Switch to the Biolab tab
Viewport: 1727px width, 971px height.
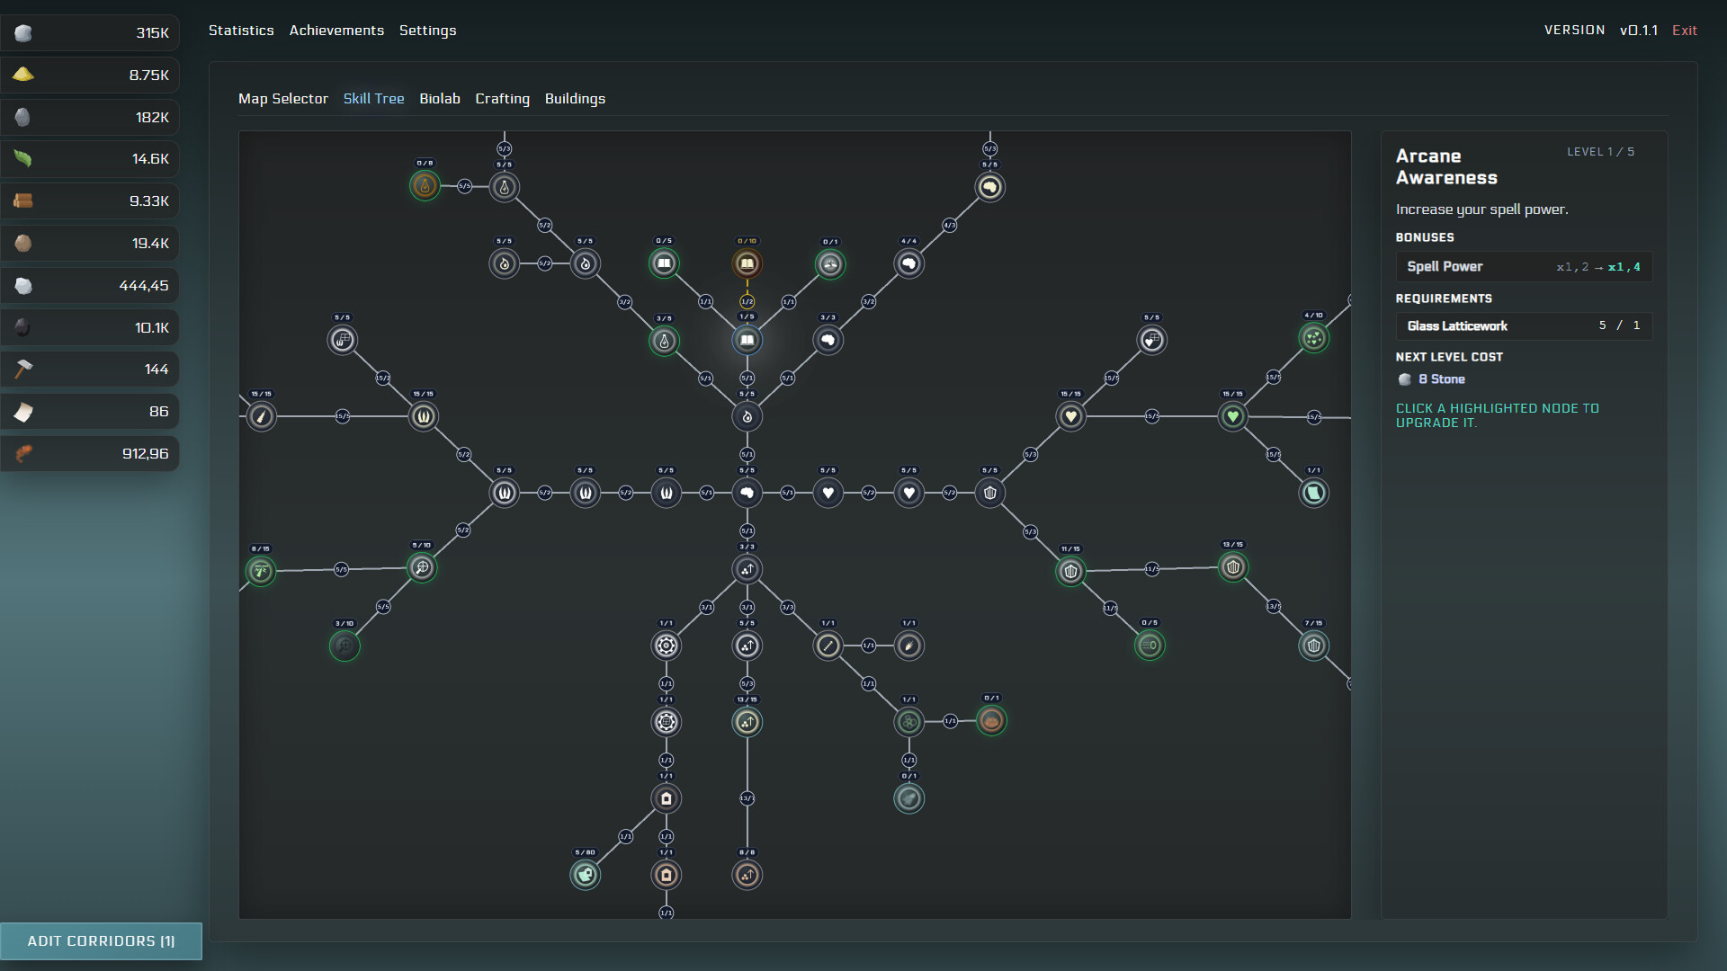[x=439, y=99]
